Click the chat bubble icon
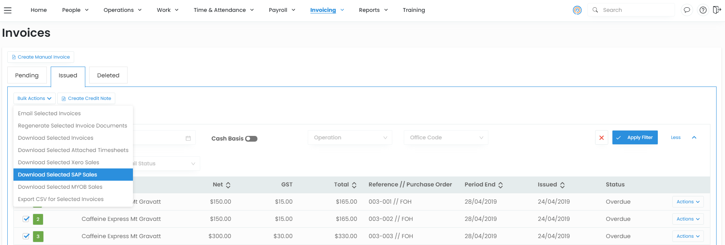 (687, 10)
